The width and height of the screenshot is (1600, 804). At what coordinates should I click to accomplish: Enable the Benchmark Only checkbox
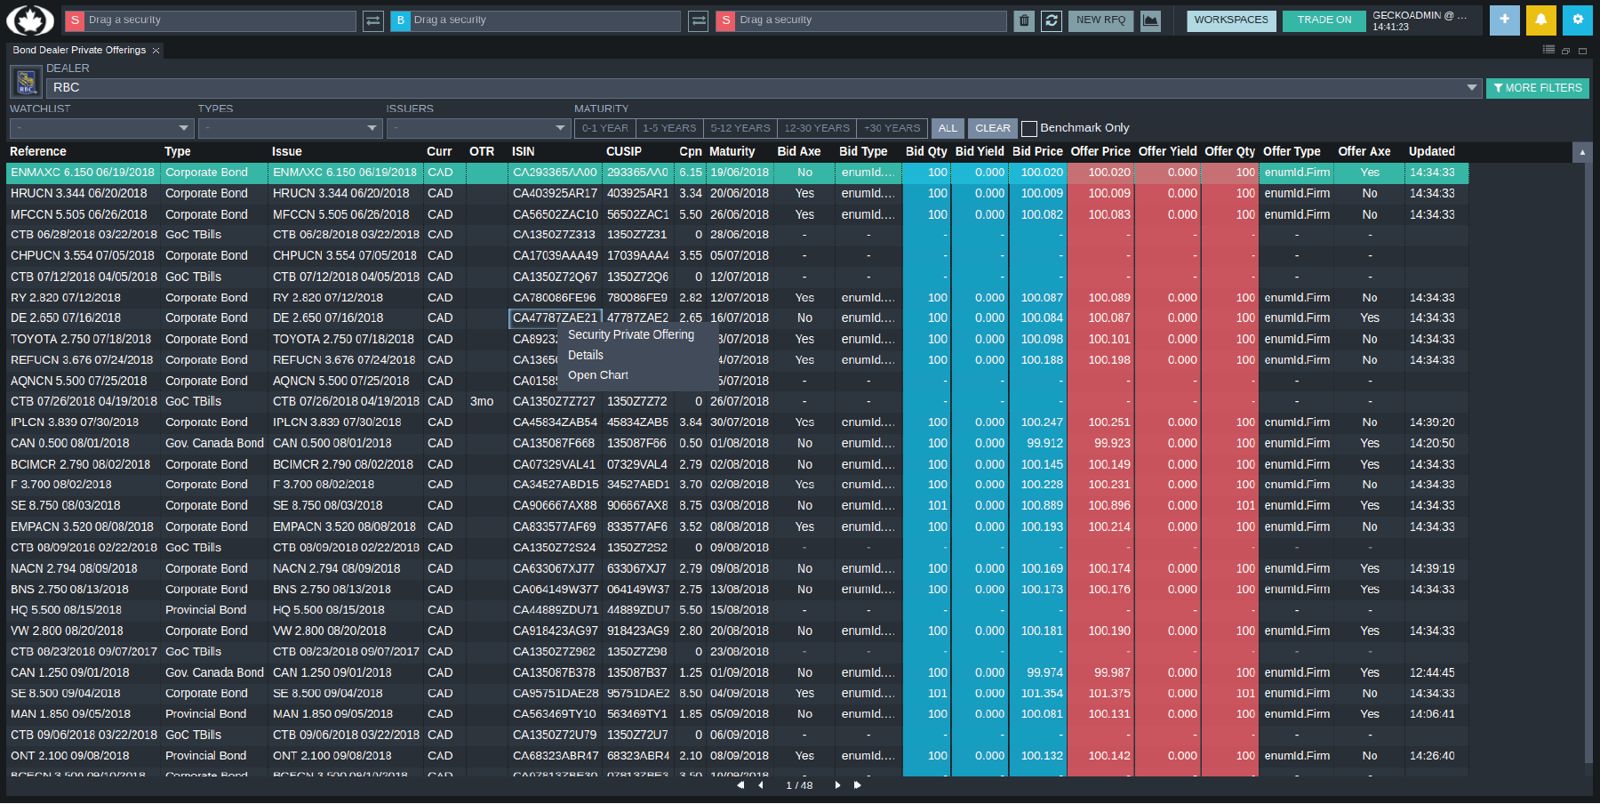[x=1029, y=128]
